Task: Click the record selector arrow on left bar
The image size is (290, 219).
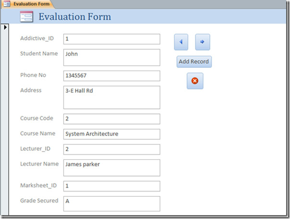Action: coord(5,27)
